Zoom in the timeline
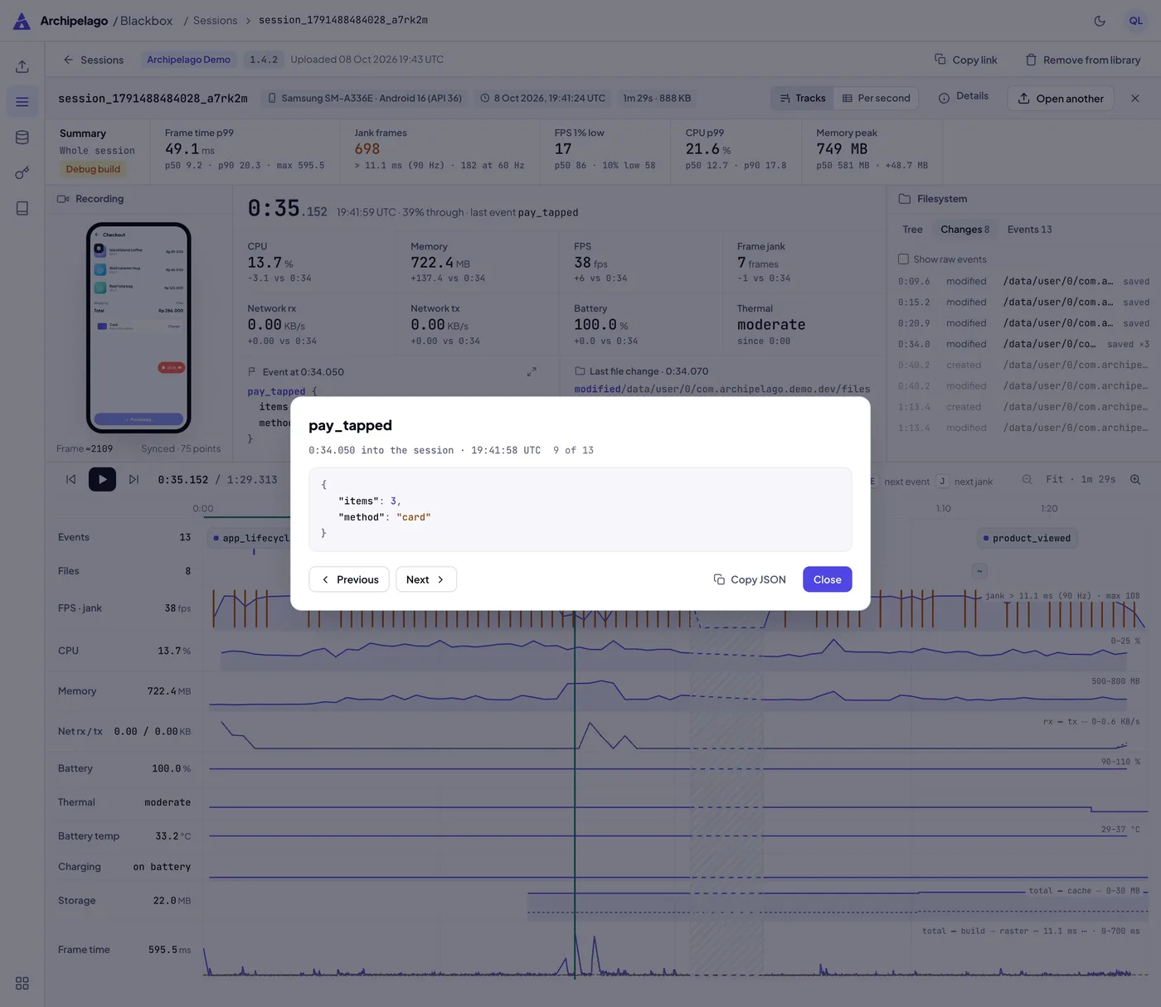Screen dimensions: 1161x1007 coord(1135,480)
